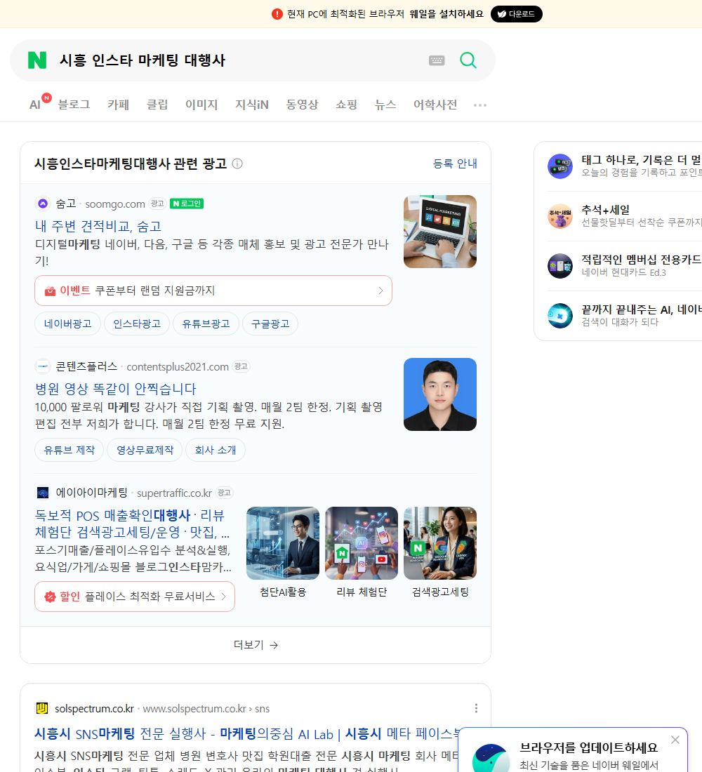This screenshot has width=702, height=772.
Task: Switch to the 어학사전 tab
Action: click(x=435, y=105)
